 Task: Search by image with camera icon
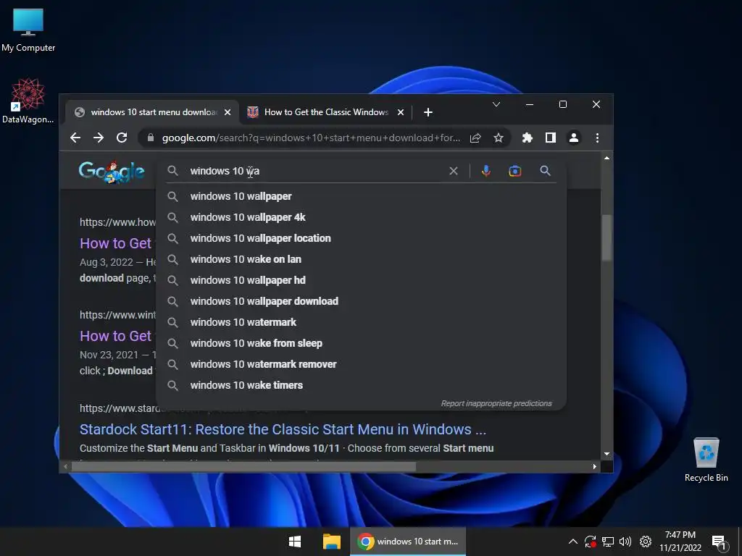pos(515,171)
